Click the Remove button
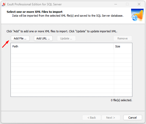This screenshot has width=146, height=124. click(x=123, y=38)
